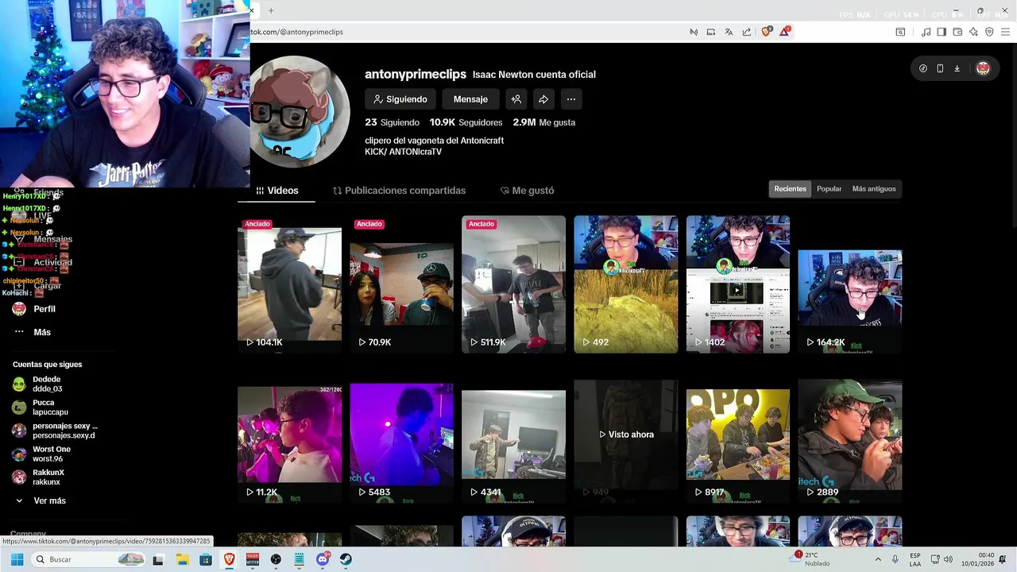
Task: Select the Popular sort option
Action: point(829,189)
